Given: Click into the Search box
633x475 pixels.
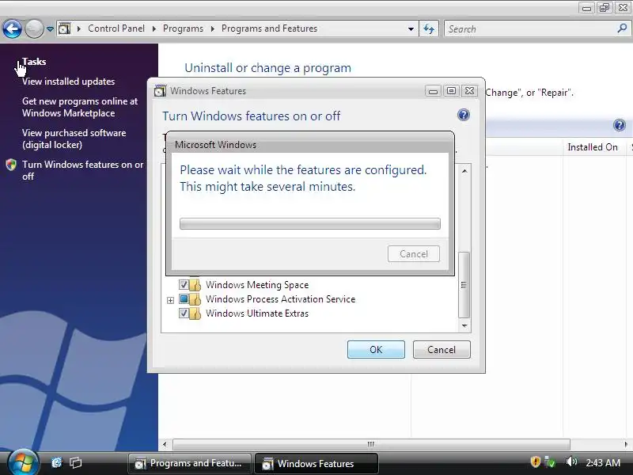Looking at the screenshot, I should coord(529,29).
